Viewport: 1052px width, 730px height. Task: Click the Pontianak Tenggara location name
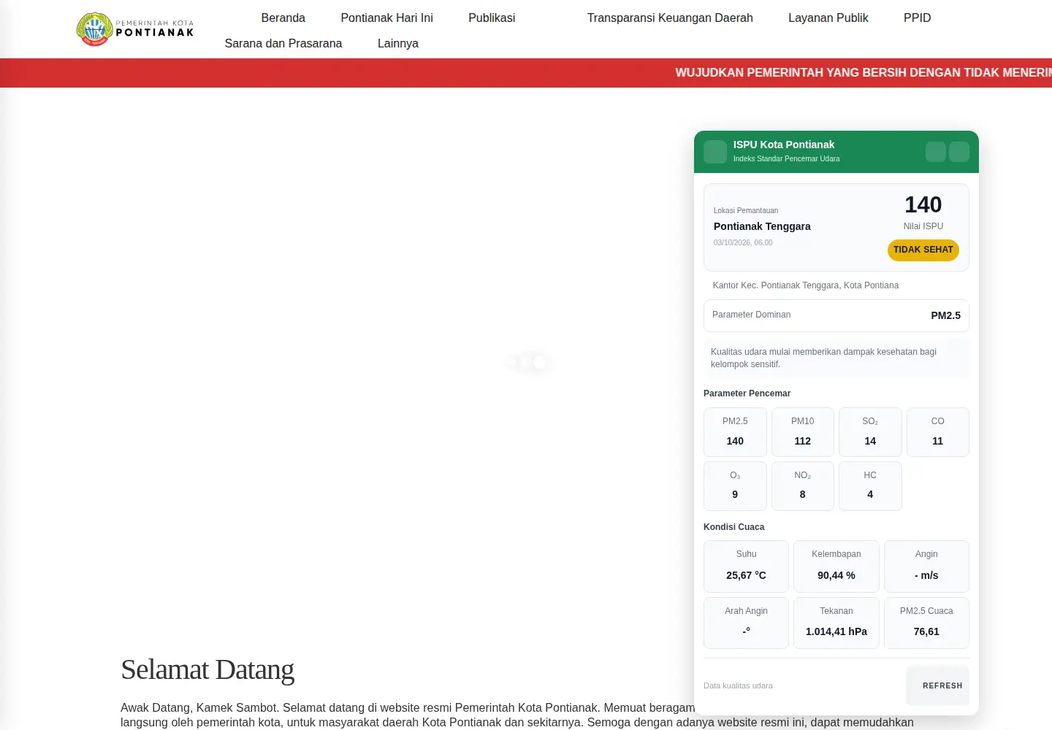[x=762, y=226]
